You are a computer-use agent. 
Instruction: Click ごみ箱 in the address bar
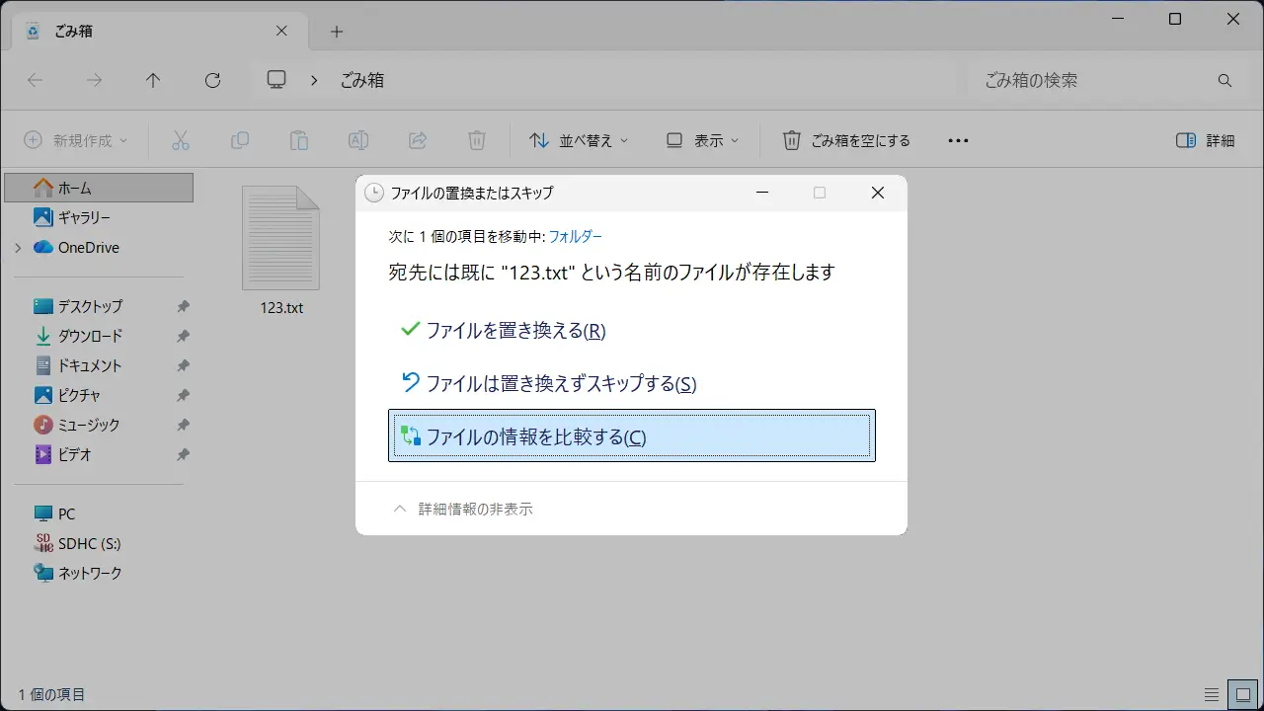361,81
